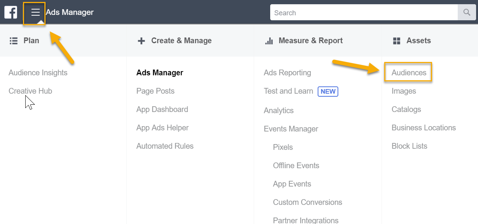This screenshot has height=224, width=478.
Task: Open Audiences under Assets
Action: click(x=409, y=73)
